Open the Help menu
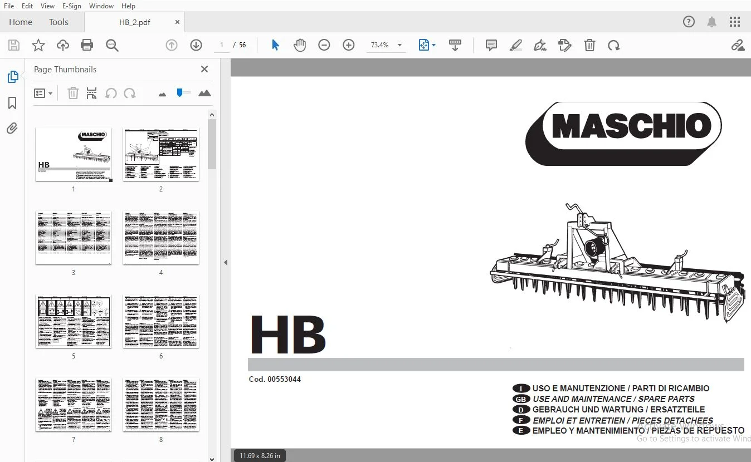The image size is (751, 462). coord(128,6)
